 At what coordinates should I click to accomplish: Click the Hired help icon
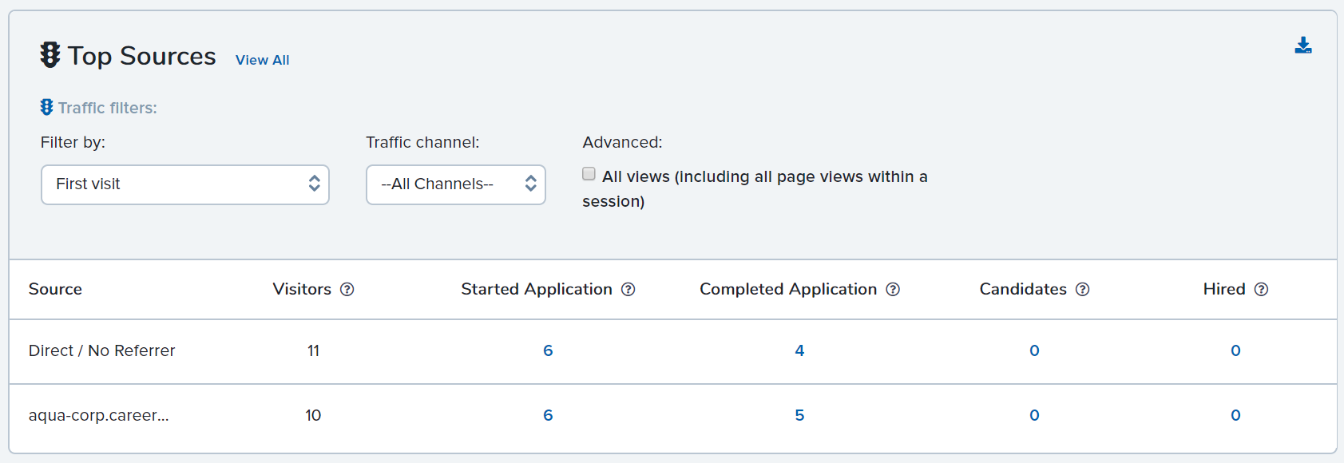1261,289
